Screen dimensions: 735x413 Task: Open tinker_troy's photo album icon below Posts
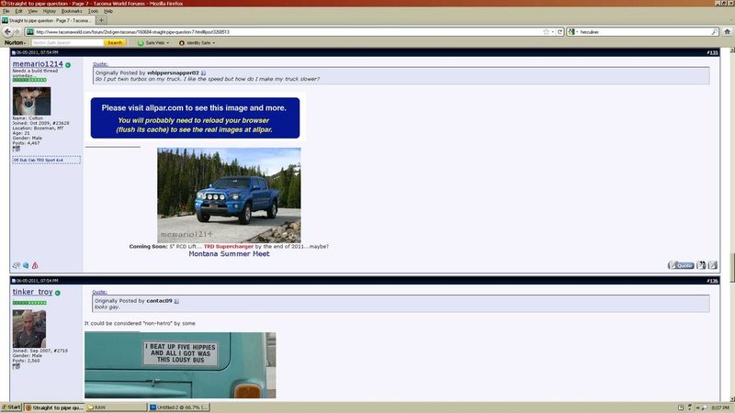click(x=17, y=366)
